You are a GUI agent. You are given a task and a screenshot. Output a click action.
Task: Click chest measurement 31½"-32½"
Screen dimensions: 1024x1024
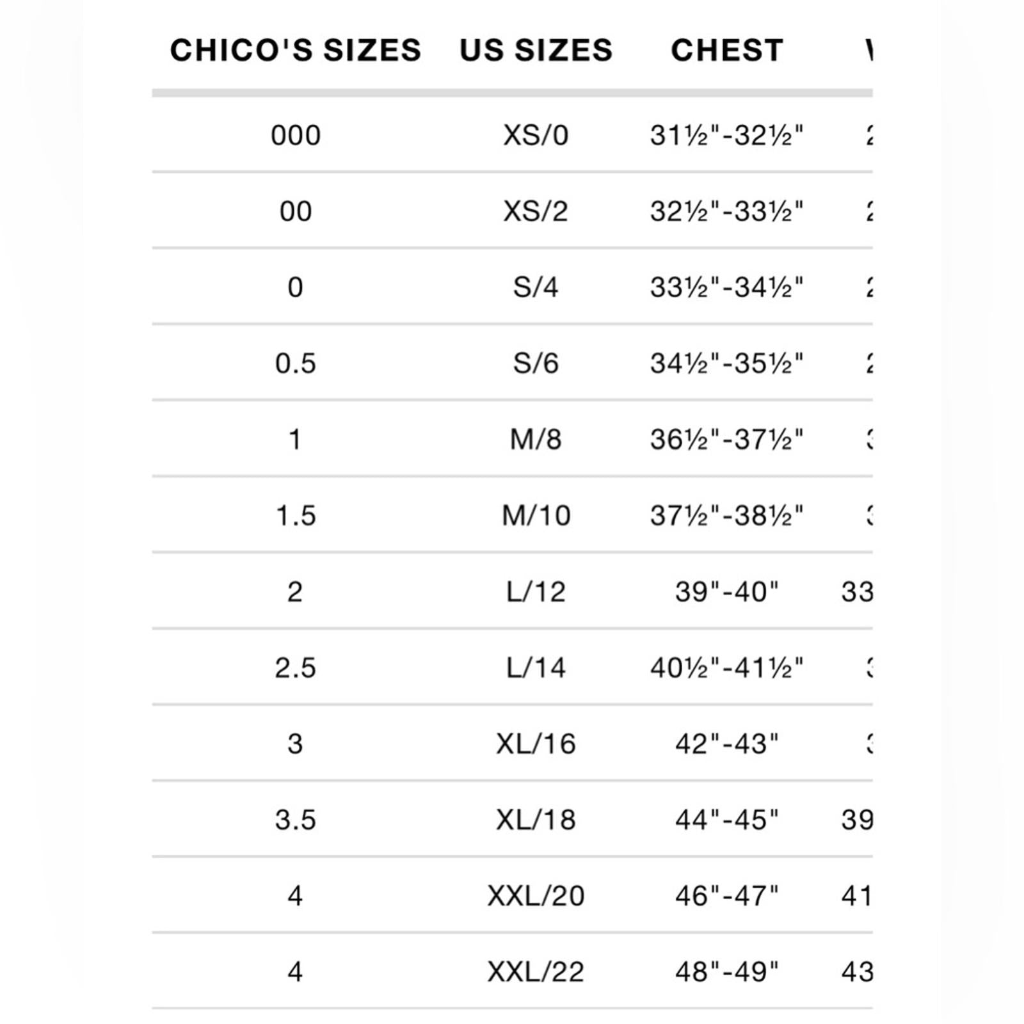click(x=726, y=136)
